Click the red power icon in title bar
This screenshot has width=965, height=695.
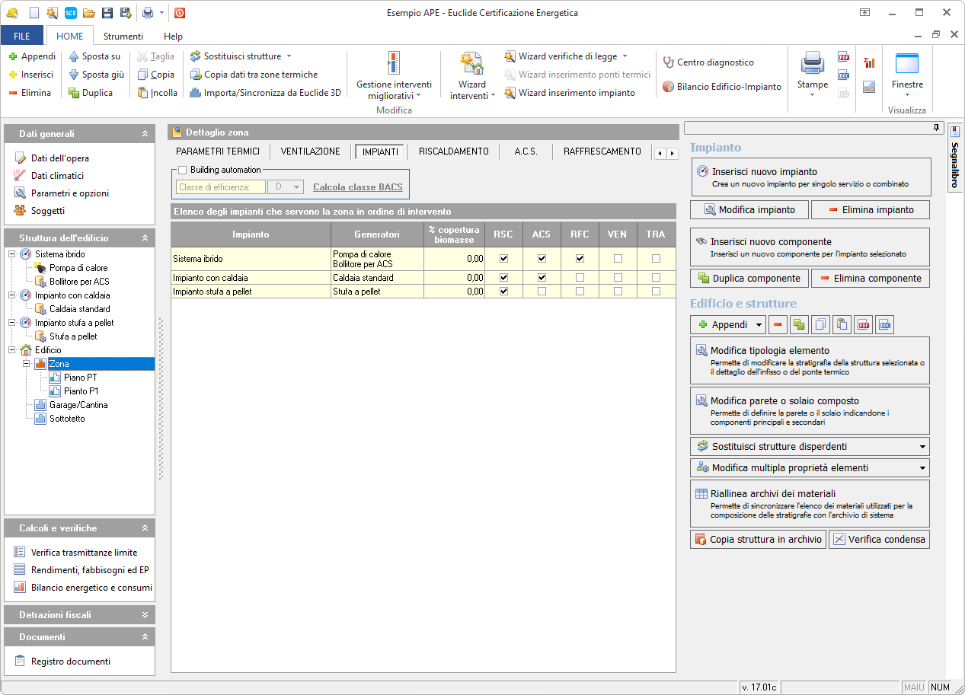(x=180, y=13)
